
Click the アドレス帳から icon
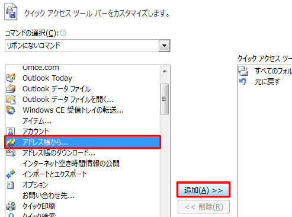click(x=11, y=142)
